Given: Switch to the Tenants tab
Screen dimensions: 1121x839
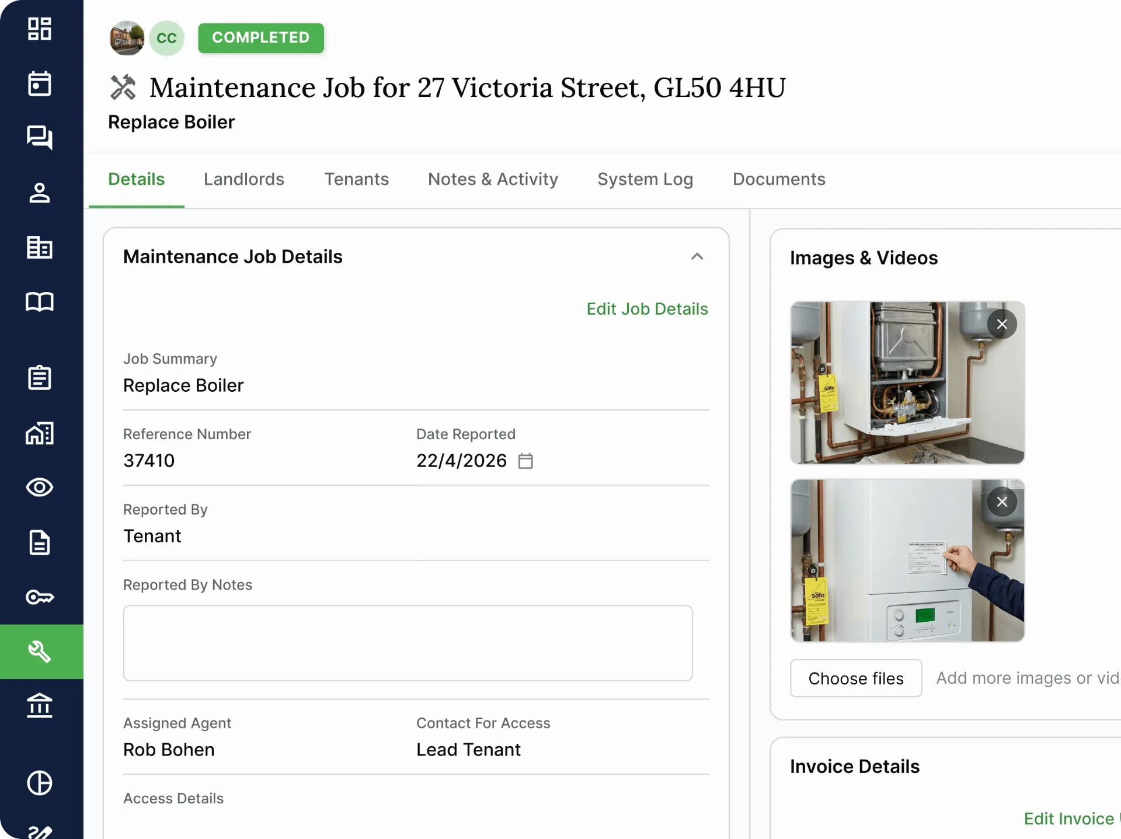Looking at the screenshot, I should click(357, 179).
